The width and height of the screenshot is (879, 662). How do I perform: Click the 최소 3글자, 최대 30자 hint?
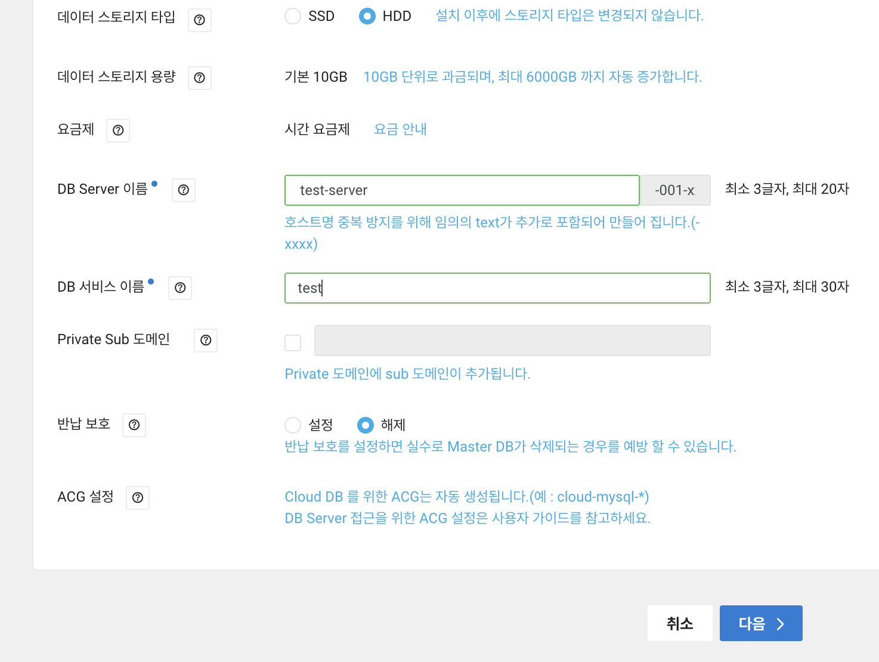pos(787,287)
